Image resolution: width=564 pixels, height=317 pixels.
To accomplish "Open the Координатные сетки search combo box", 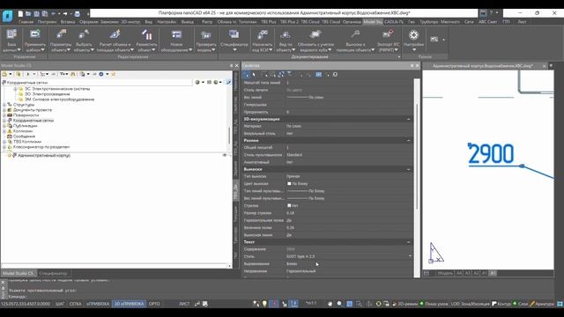I will 97,82.
